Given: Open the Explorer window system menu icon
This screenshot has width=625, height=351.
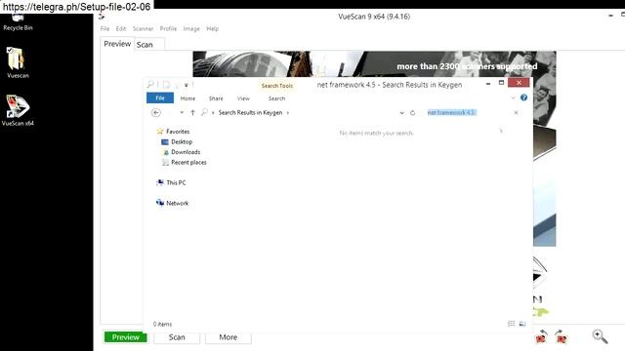Looking at the screenshot, I should click(150, 85).
